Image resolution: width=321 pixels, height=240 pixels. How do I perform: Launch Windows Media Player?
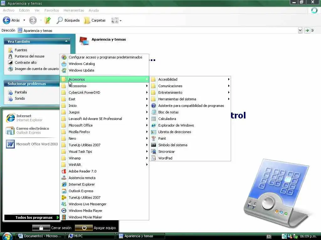click(104, 210)
